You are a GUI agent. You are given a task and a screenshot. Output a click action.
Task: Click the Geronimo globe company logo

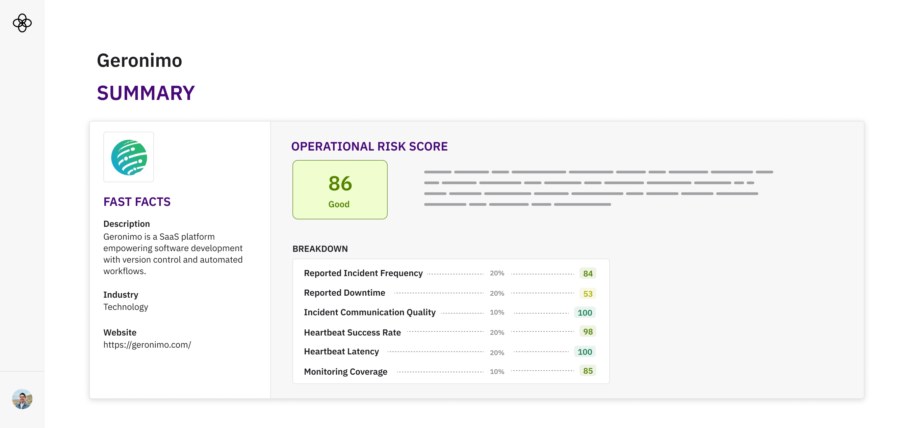(x=129, y=157)
